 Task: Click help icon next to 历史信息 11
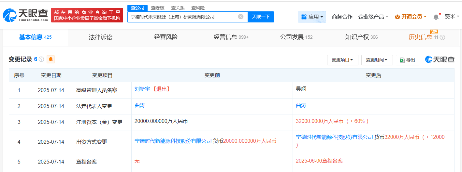tap(442, 37)
